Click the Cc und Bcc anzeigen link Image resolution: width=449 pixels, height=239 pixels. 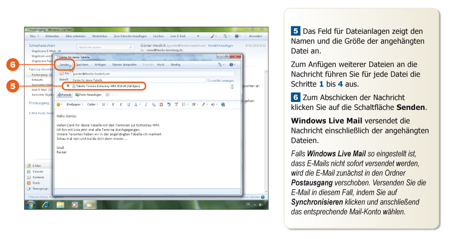tap(220, 80)
